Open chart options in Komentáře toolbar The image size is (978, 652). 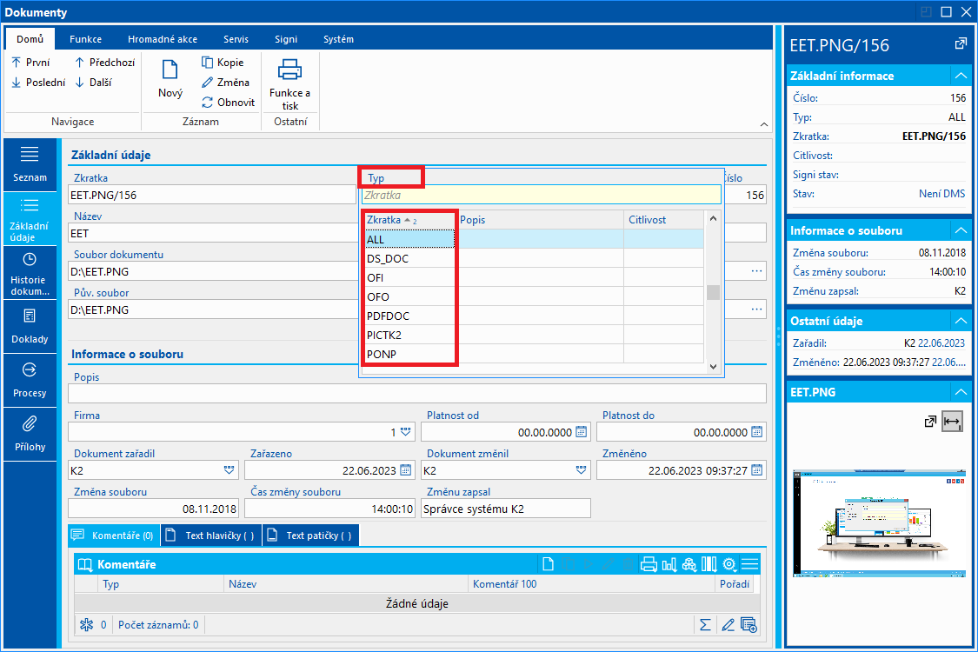click(x=669, y=565)
